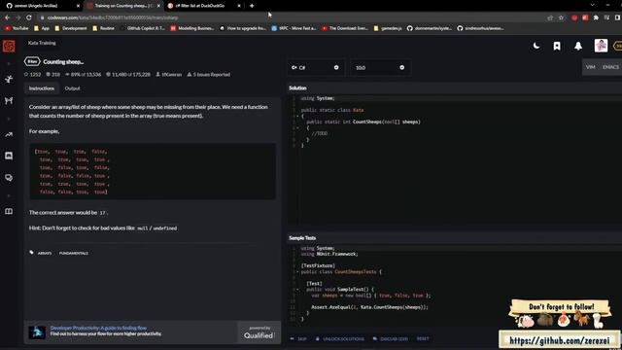Click inside the Solution code editor TODO line
622x350 pixels.
[x=320, y=134]
